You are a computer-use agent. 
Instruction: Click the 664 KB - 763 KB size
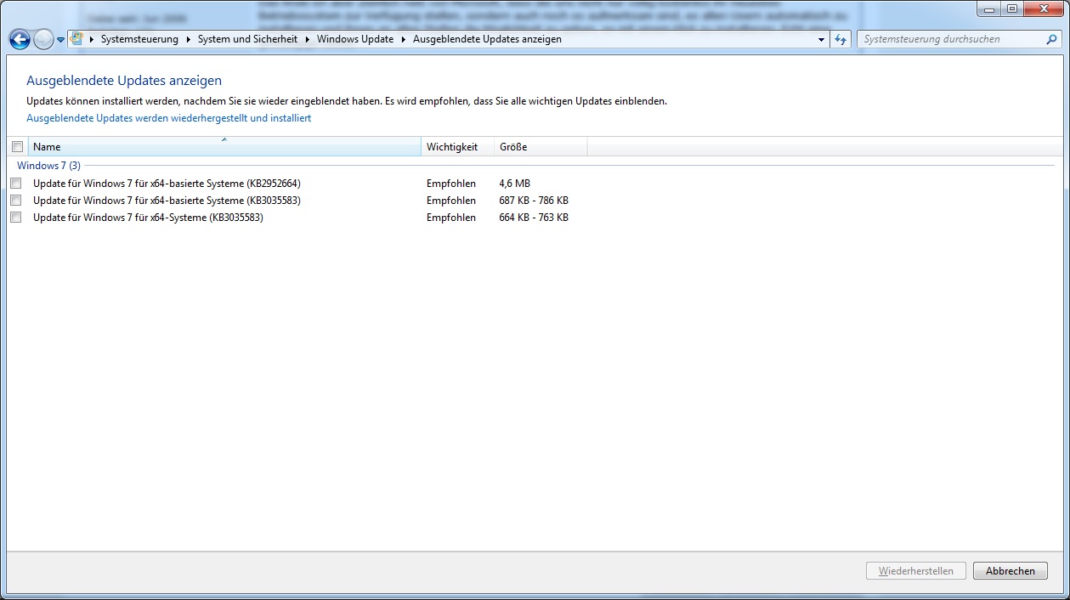pyautogui.click(x=534, y=218)
